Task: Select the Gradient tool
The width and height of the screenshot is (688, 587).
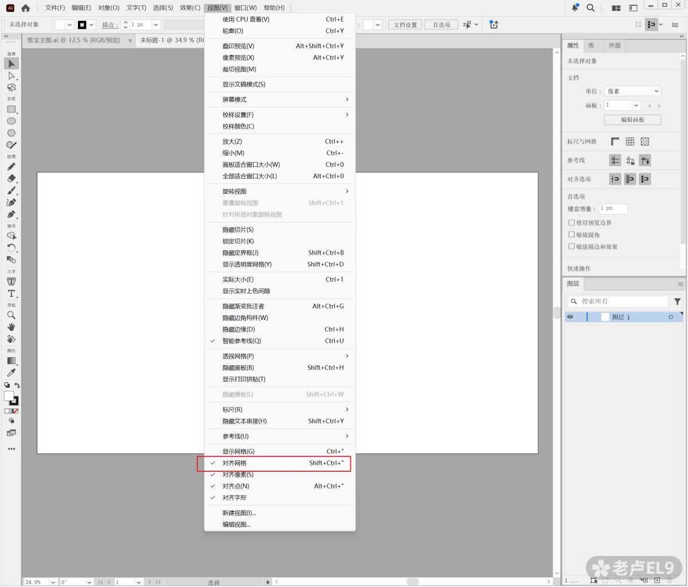Action: [11, 361]
